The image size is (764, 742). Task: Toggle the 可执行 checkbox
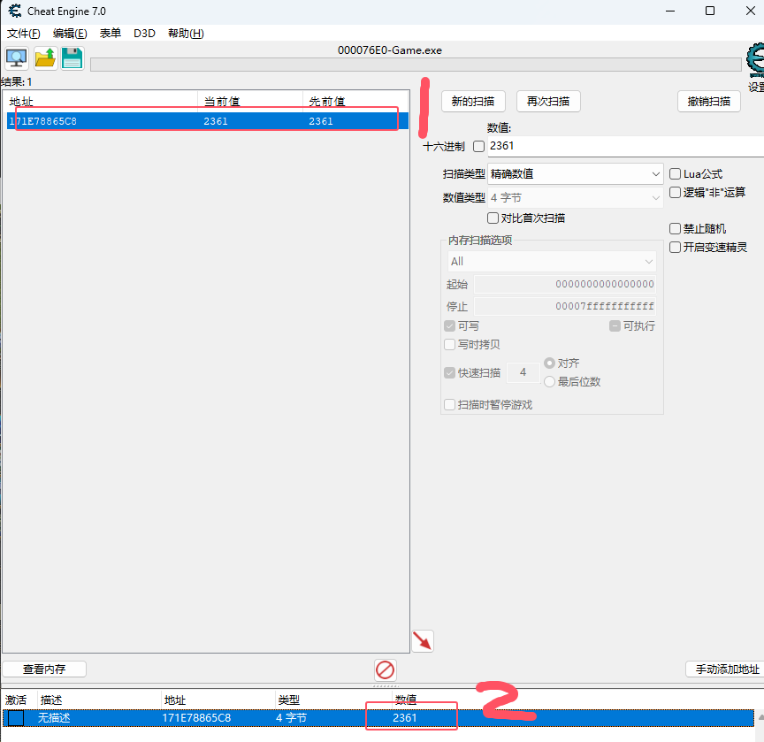pyautogui.click(x=615, y=326)
